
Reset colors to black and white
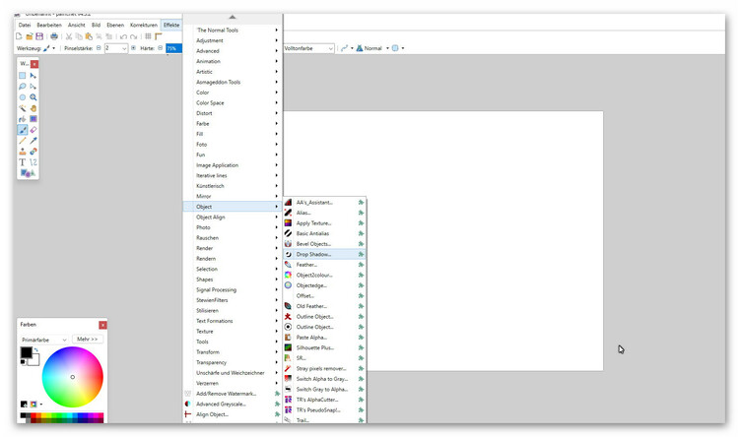pos(23,361)
